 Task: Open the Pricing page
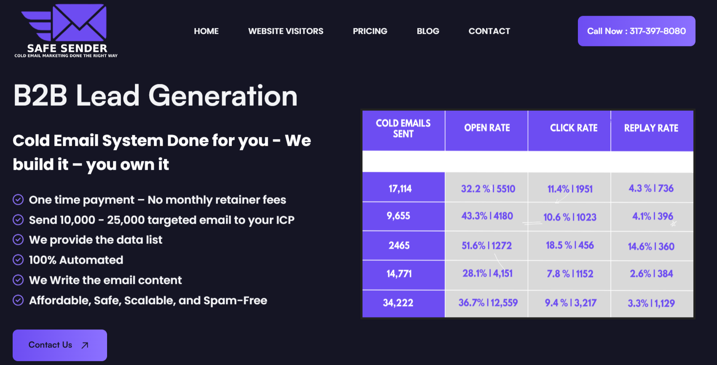coord(370,31)
